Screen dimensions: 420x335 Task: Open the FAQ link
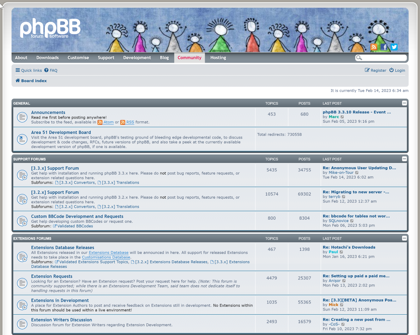coord(51,70)
